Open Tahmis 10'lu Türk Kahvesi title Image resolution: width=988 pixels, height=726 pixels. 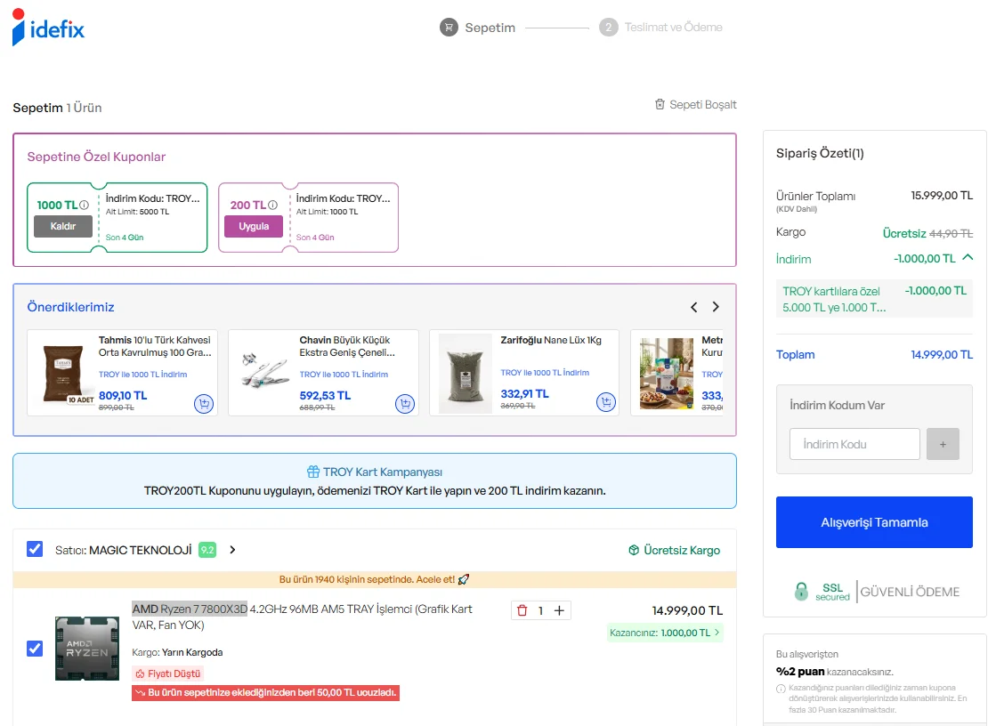pyautogui.click(x=155, y=346)
